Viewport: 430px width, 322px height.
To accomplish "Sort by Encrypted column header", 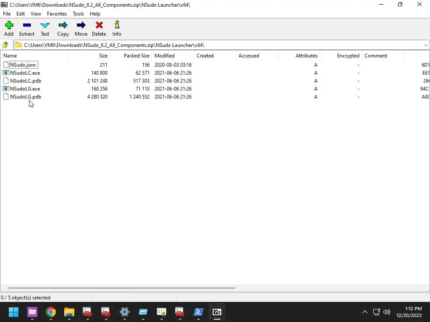I will pos(341,56).
